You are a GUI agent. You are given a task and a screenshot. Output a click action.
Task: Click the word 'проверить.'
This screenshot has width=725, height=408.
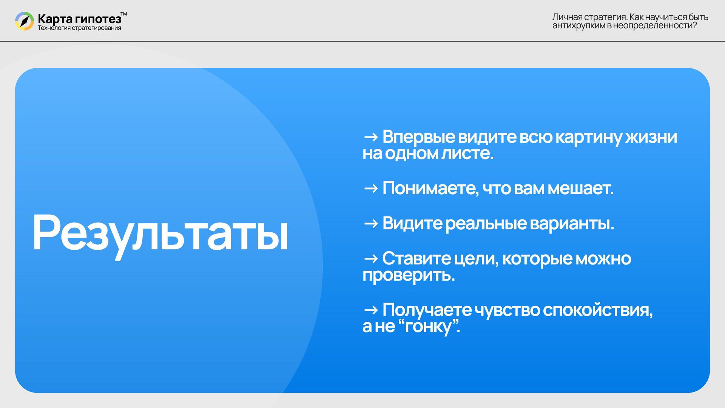(409, 275)
